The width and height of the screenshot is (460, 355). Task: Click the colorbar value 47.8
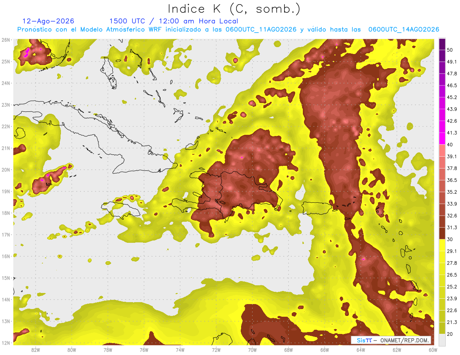(x=452, y=74)
